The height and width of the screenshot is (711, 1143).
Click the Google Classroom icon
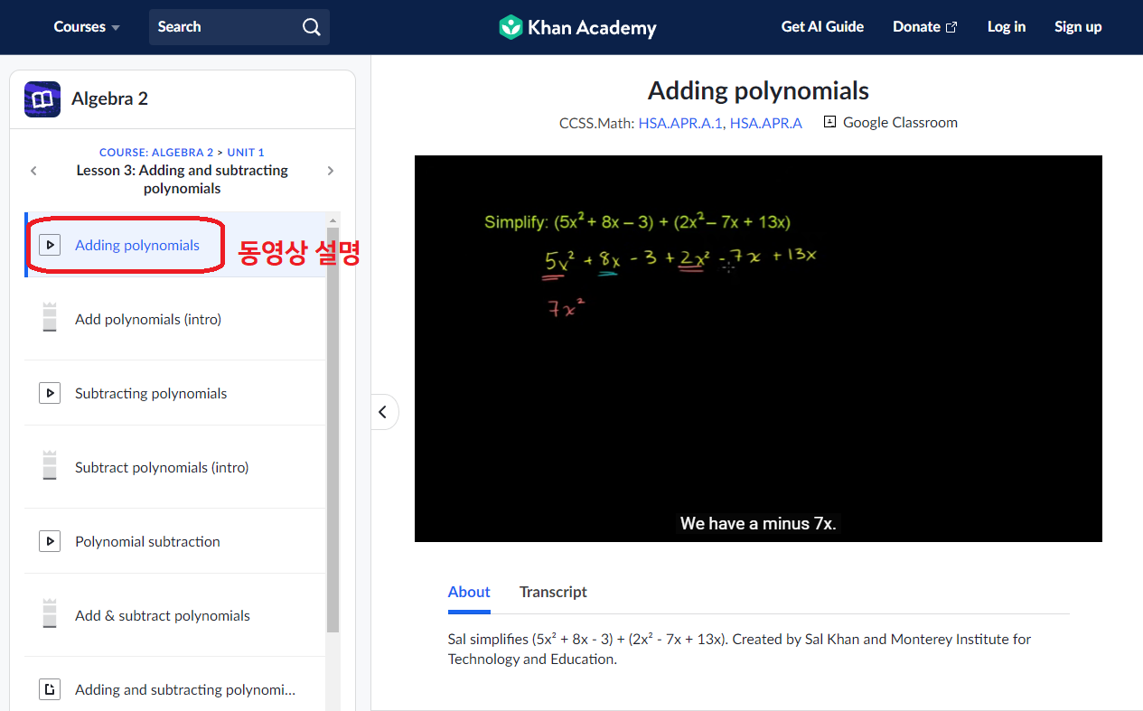click(830, 122)
